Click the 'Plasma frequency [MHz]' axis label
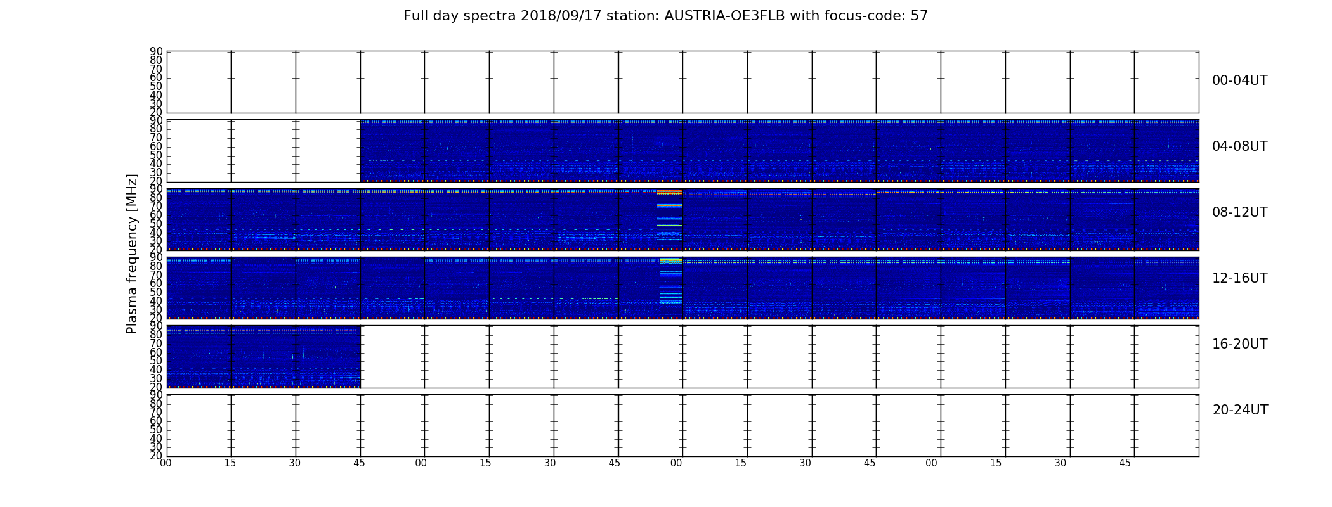This screenshot has width=1332, height=507. (x=132, y=253)
